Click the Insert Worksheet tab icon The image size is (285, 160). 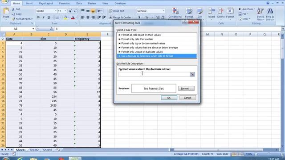58,150
